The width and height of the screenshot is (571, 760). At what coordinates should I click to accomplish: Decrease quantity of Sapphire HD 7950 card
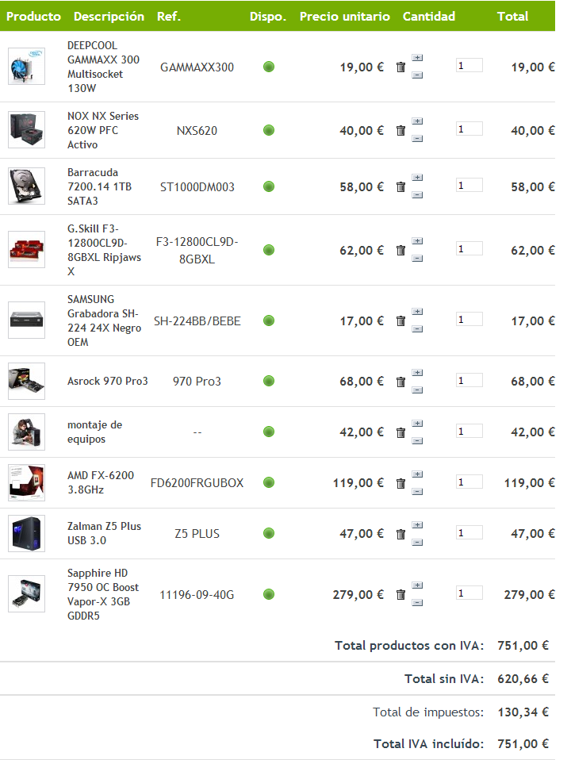(x=417, y=603)
